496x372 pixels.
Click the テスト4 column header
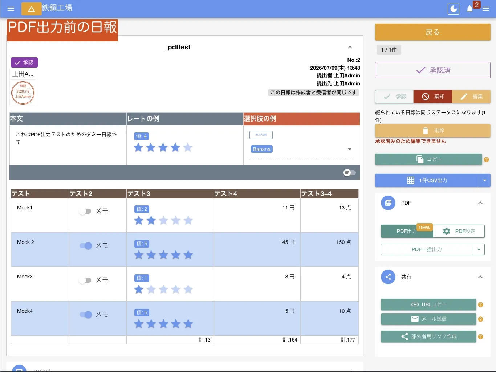tap(257, 193)
